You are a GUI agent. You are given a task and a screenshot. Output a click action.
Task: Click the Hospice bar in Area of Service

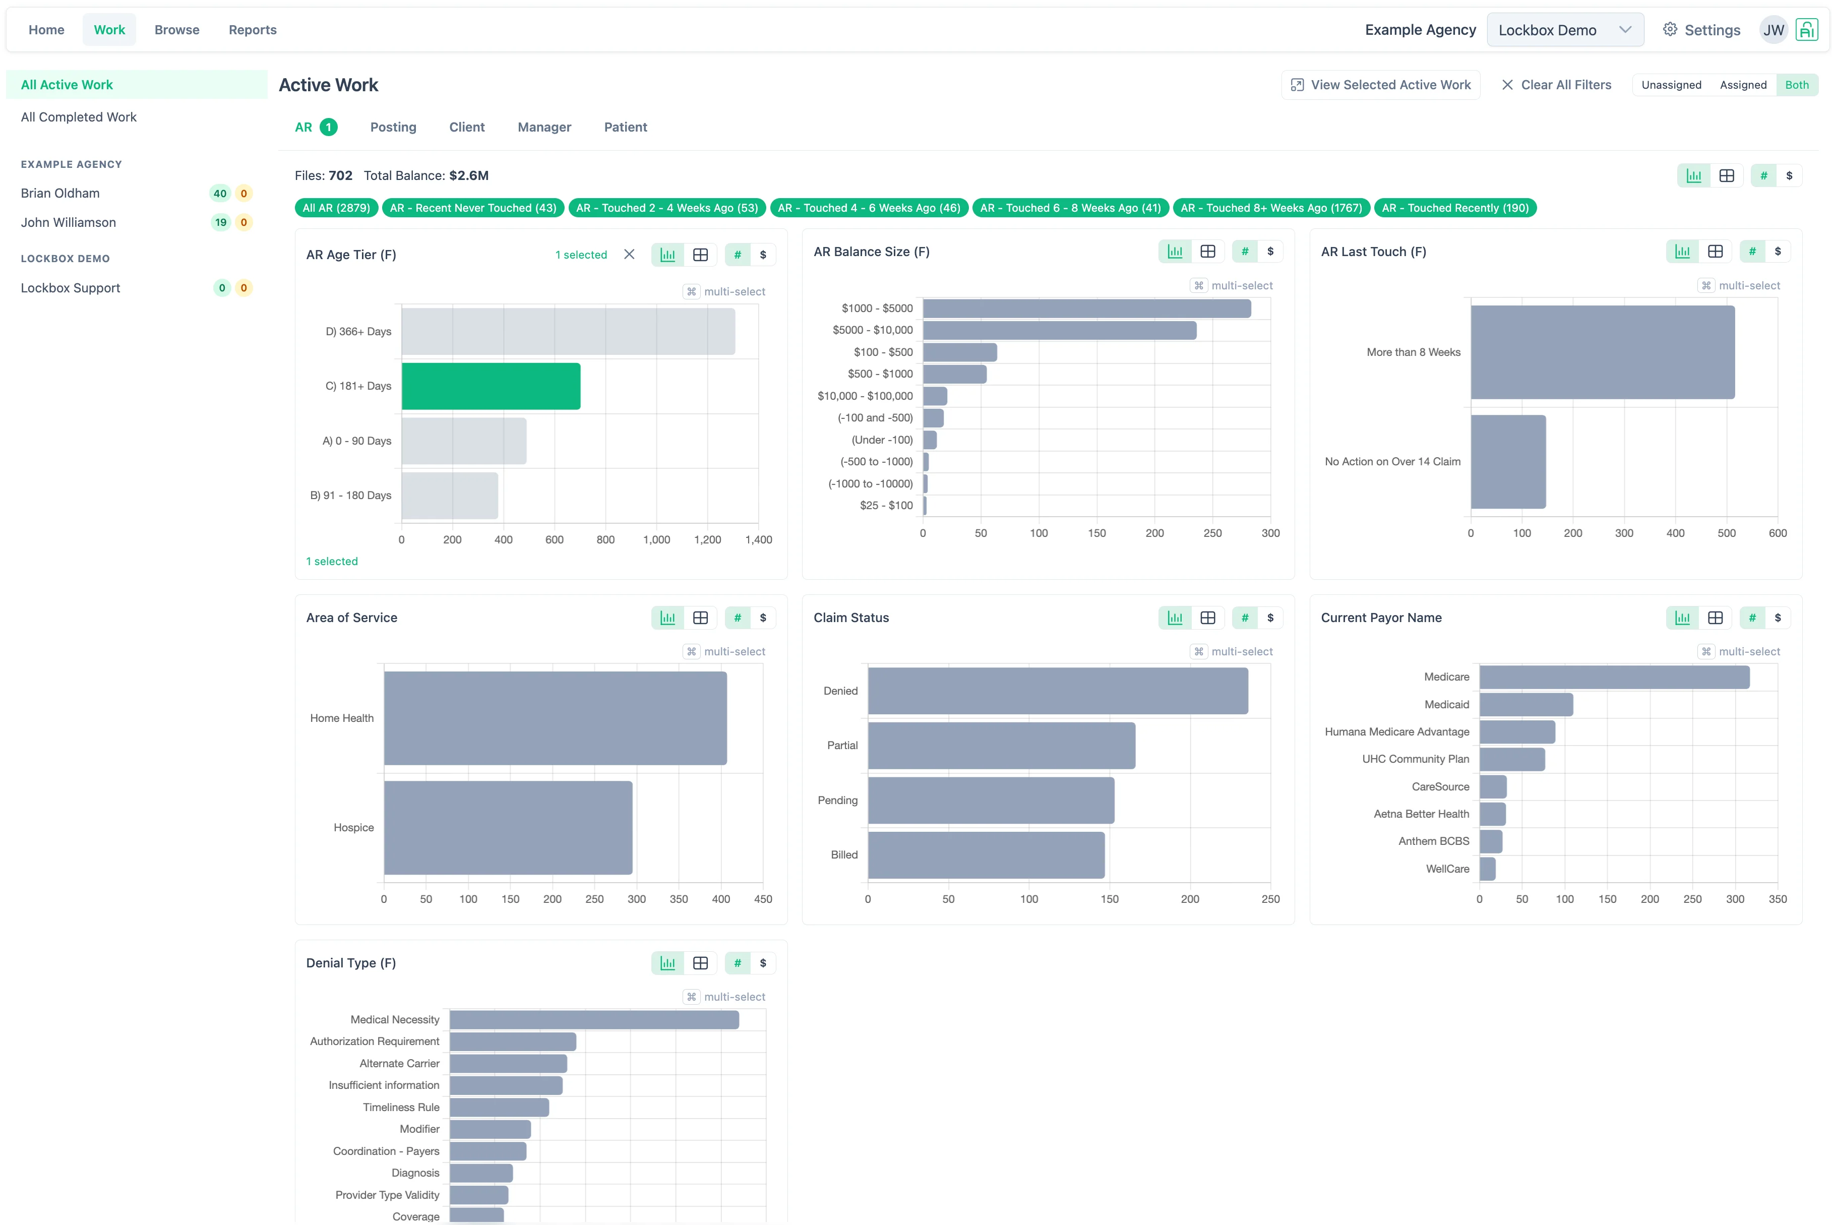coord(508,828)
